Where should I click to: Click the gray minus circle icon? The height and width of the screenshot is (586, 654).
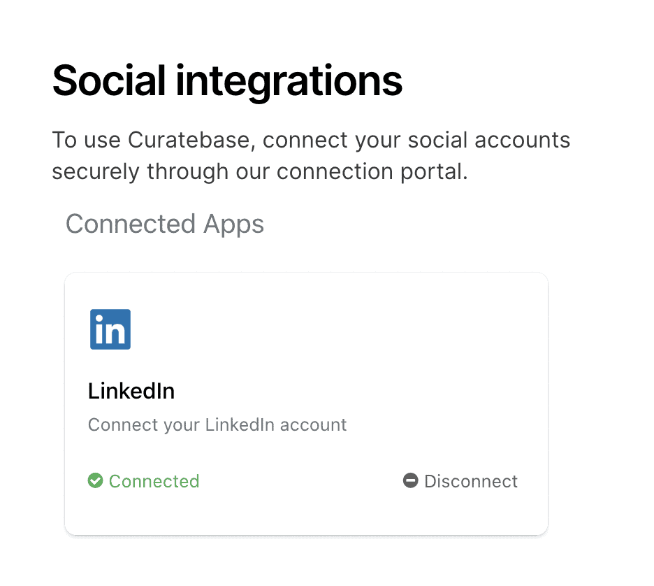coord(410,481)
